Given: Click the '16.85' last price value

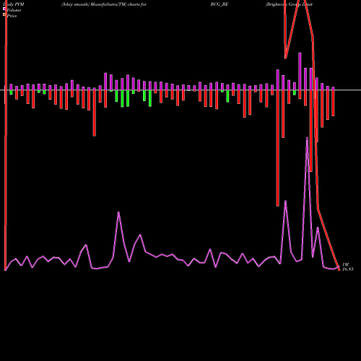Looking at the screenshot, I should point(348,269).
